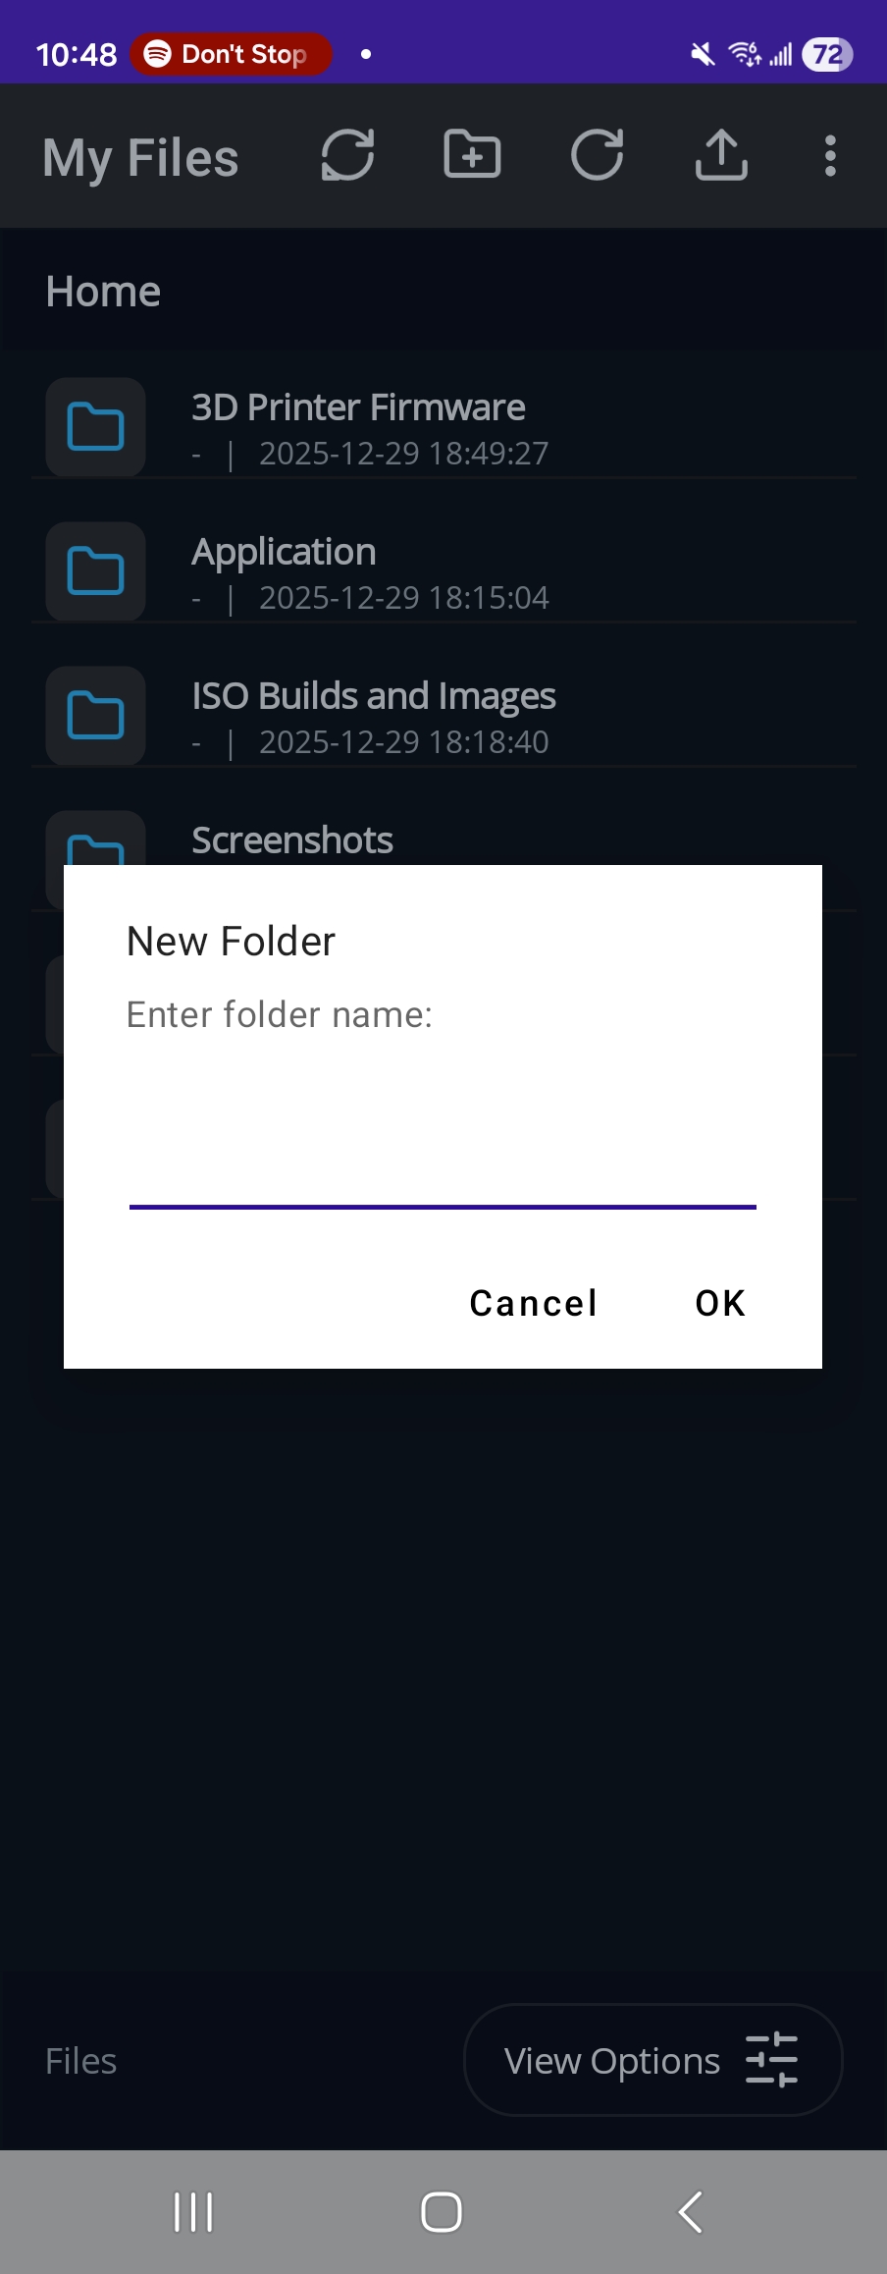This screenshot has width=887, height=2274.
Task: Tap the folder name input field
Action: point(442,1168)
